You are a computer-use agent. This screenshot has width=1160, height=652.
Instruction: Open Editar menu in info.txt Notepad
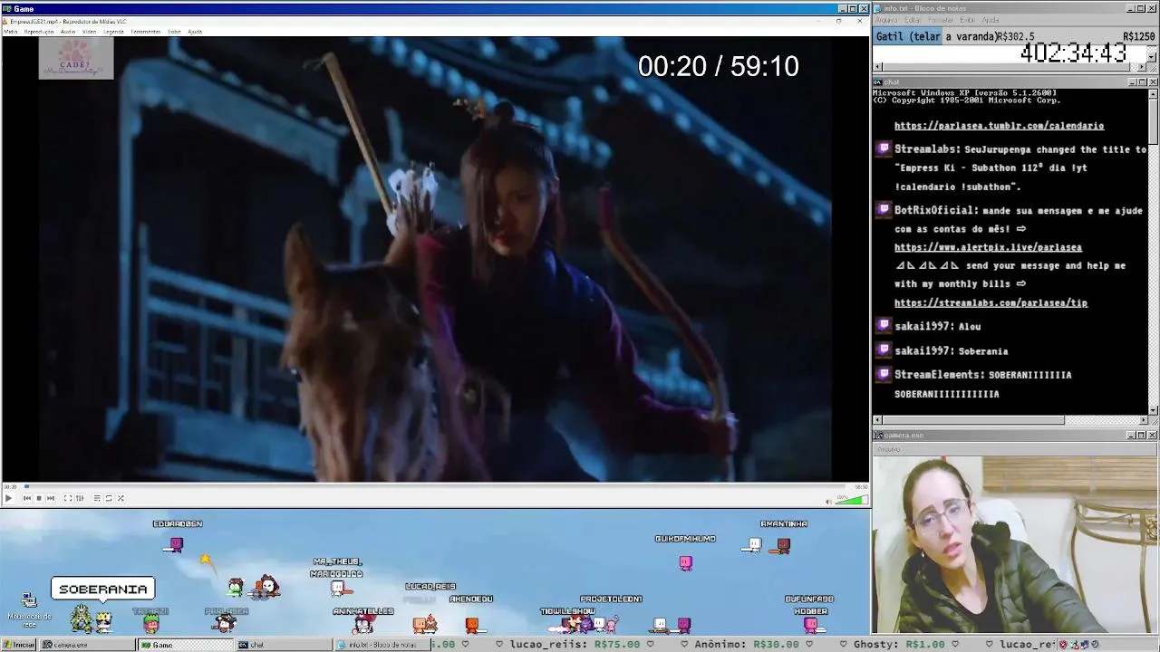[x=913, y=20]
